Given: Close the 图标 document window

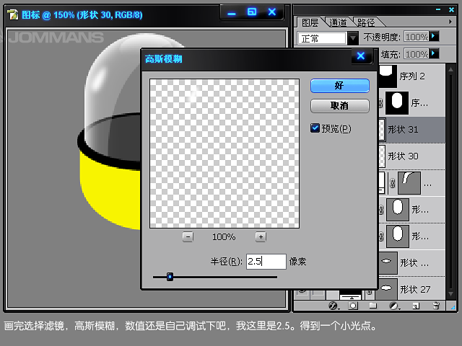Looking at the screenshot, I should (272, 12).
